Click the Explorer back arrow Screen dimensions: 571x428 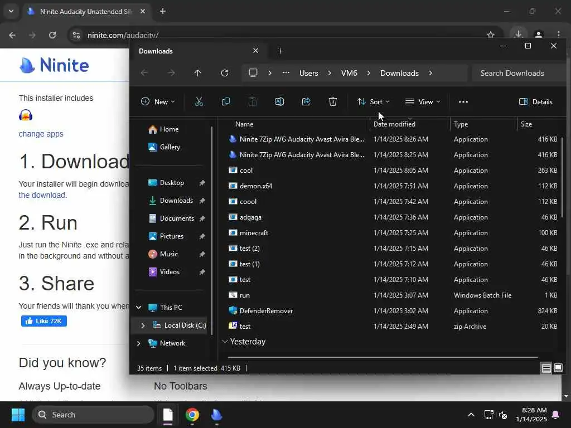pos(144,73)
